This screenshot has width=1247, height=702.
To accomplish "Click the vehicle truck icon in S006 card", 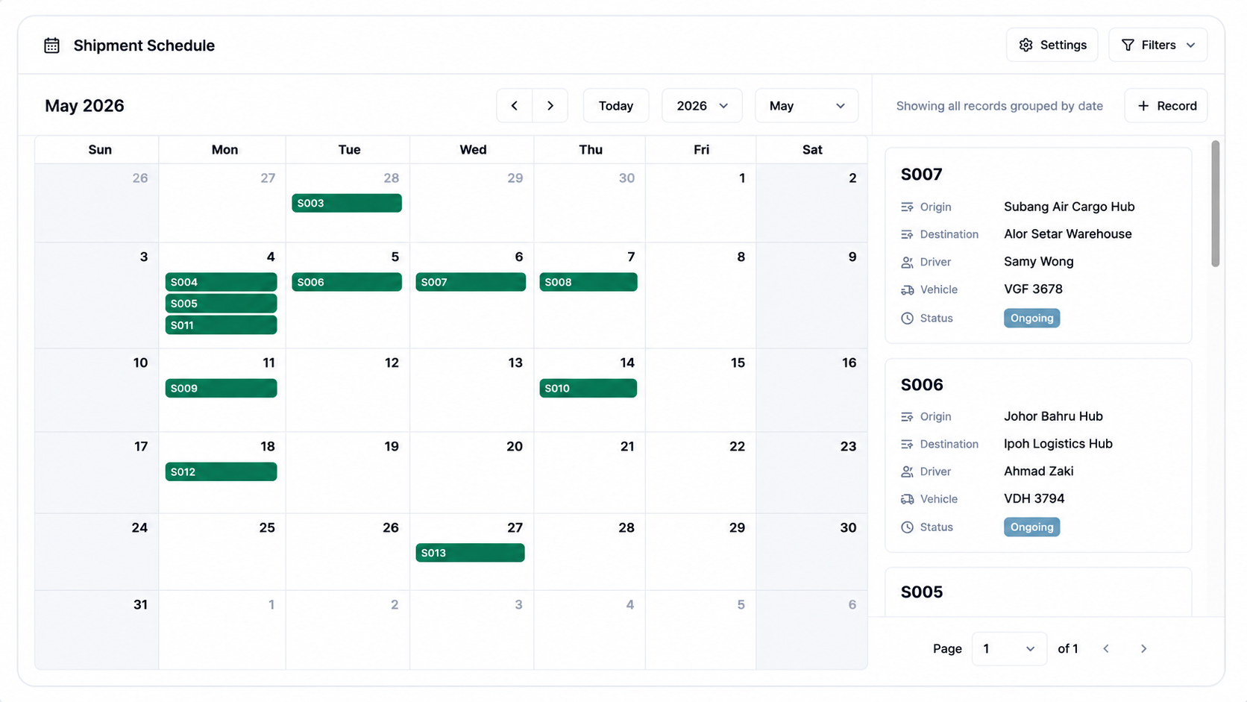I will pos(907,499).
